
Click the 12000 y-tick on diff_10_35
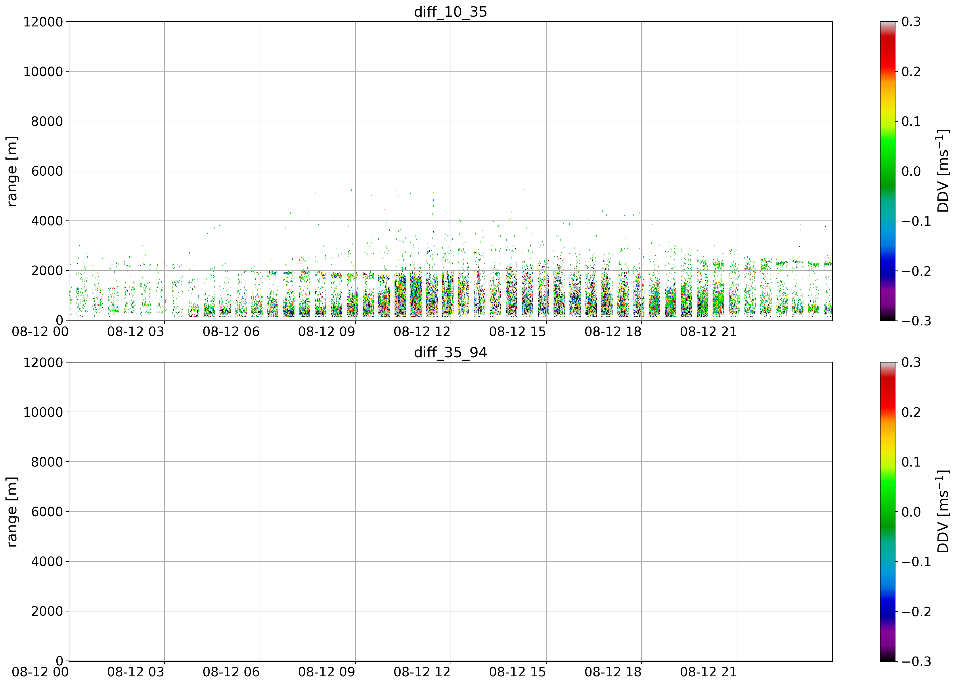(x=43, y=22)
